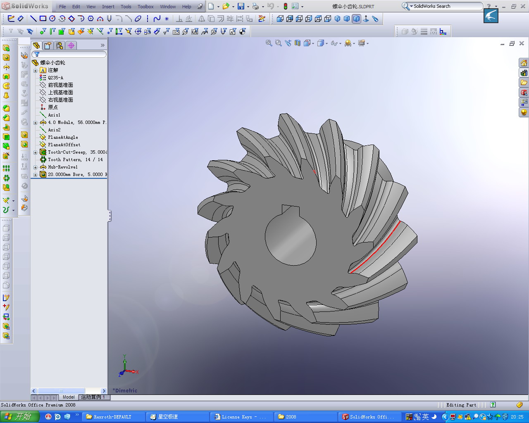Open the Section View tool
529x423 pixels.
(x=298, y=43)
